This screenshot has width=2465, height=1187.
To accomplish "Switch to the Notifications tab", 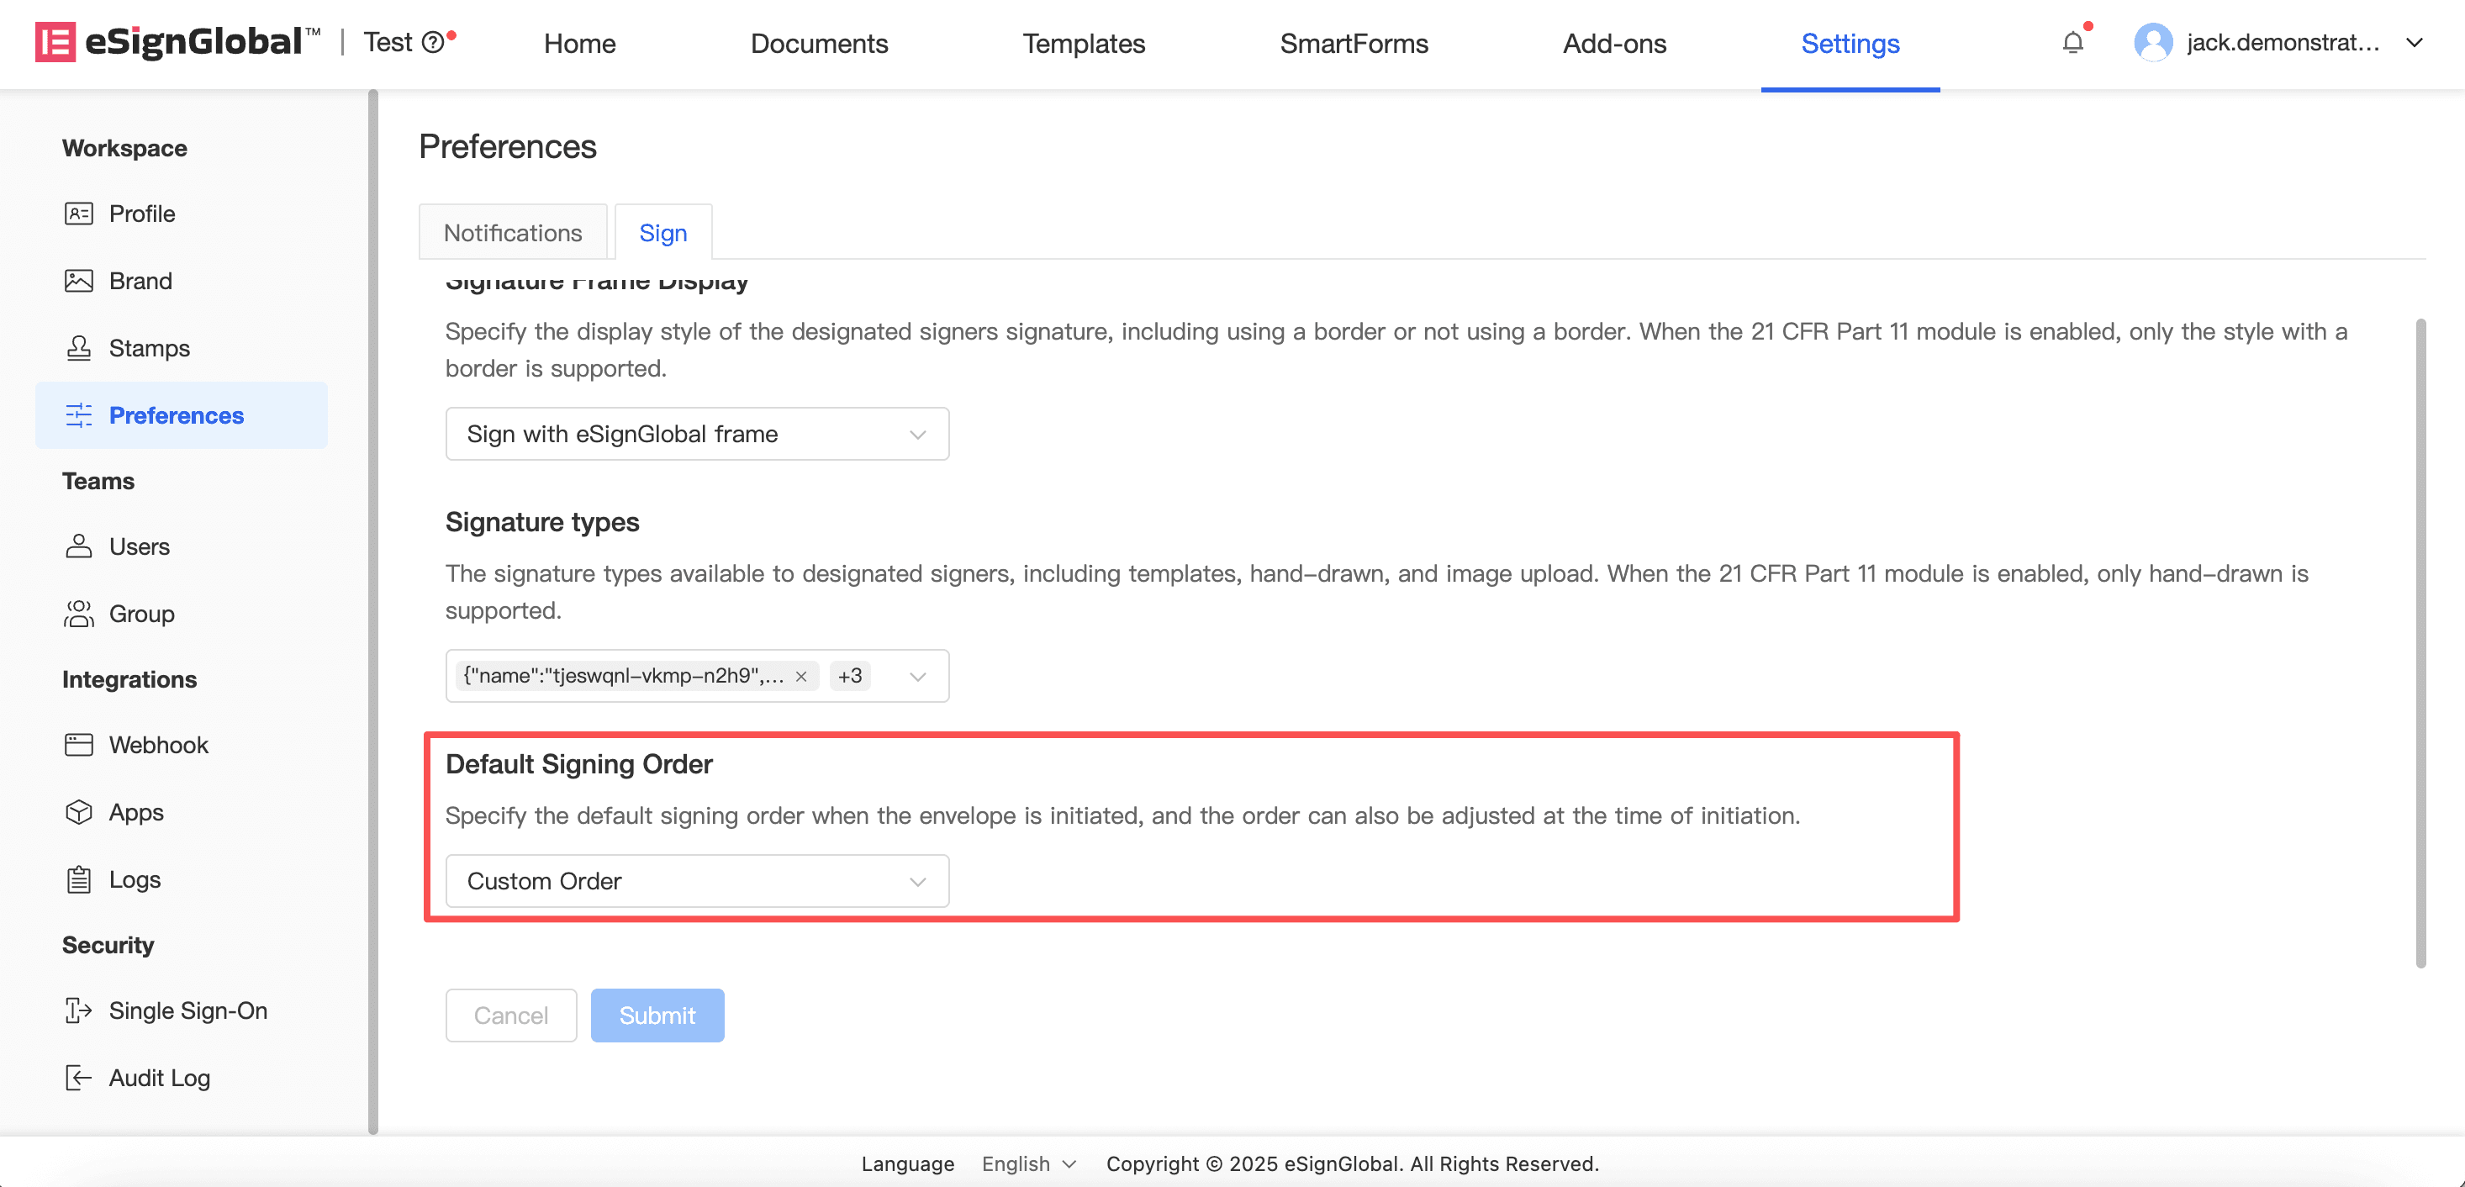I will coord(513,232).
